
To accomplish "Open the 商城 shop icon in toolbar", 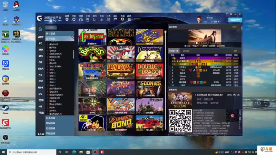I will tap(67, 20).
